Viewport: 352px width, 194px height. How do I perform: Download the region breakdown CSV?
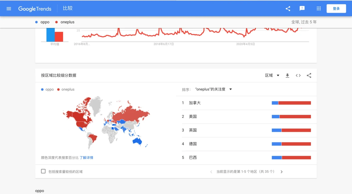click(x=287, y=75)
